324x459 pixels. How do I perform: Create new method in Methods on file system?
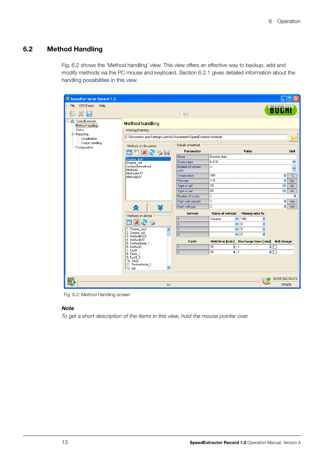pyautogui.click(x=137, y=153)
